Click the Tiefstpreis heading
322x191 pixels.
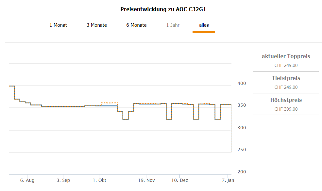pyautogui.click(x=286, y=78)
